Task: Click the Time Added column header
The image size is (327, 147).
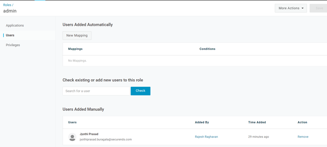Action: (x=257, y=122)
